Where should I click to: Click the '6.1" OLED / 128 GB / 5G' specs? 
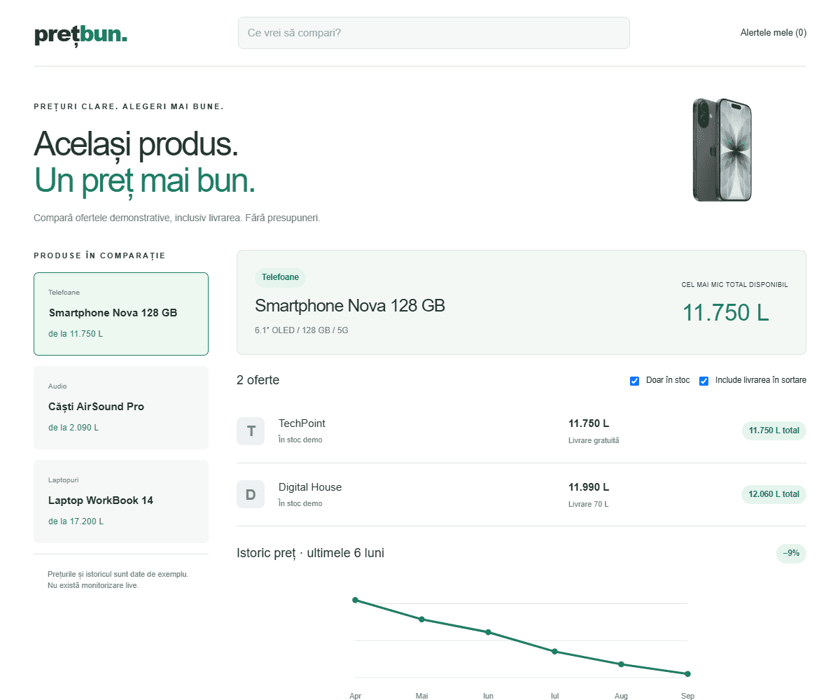[x=301, y=330]
